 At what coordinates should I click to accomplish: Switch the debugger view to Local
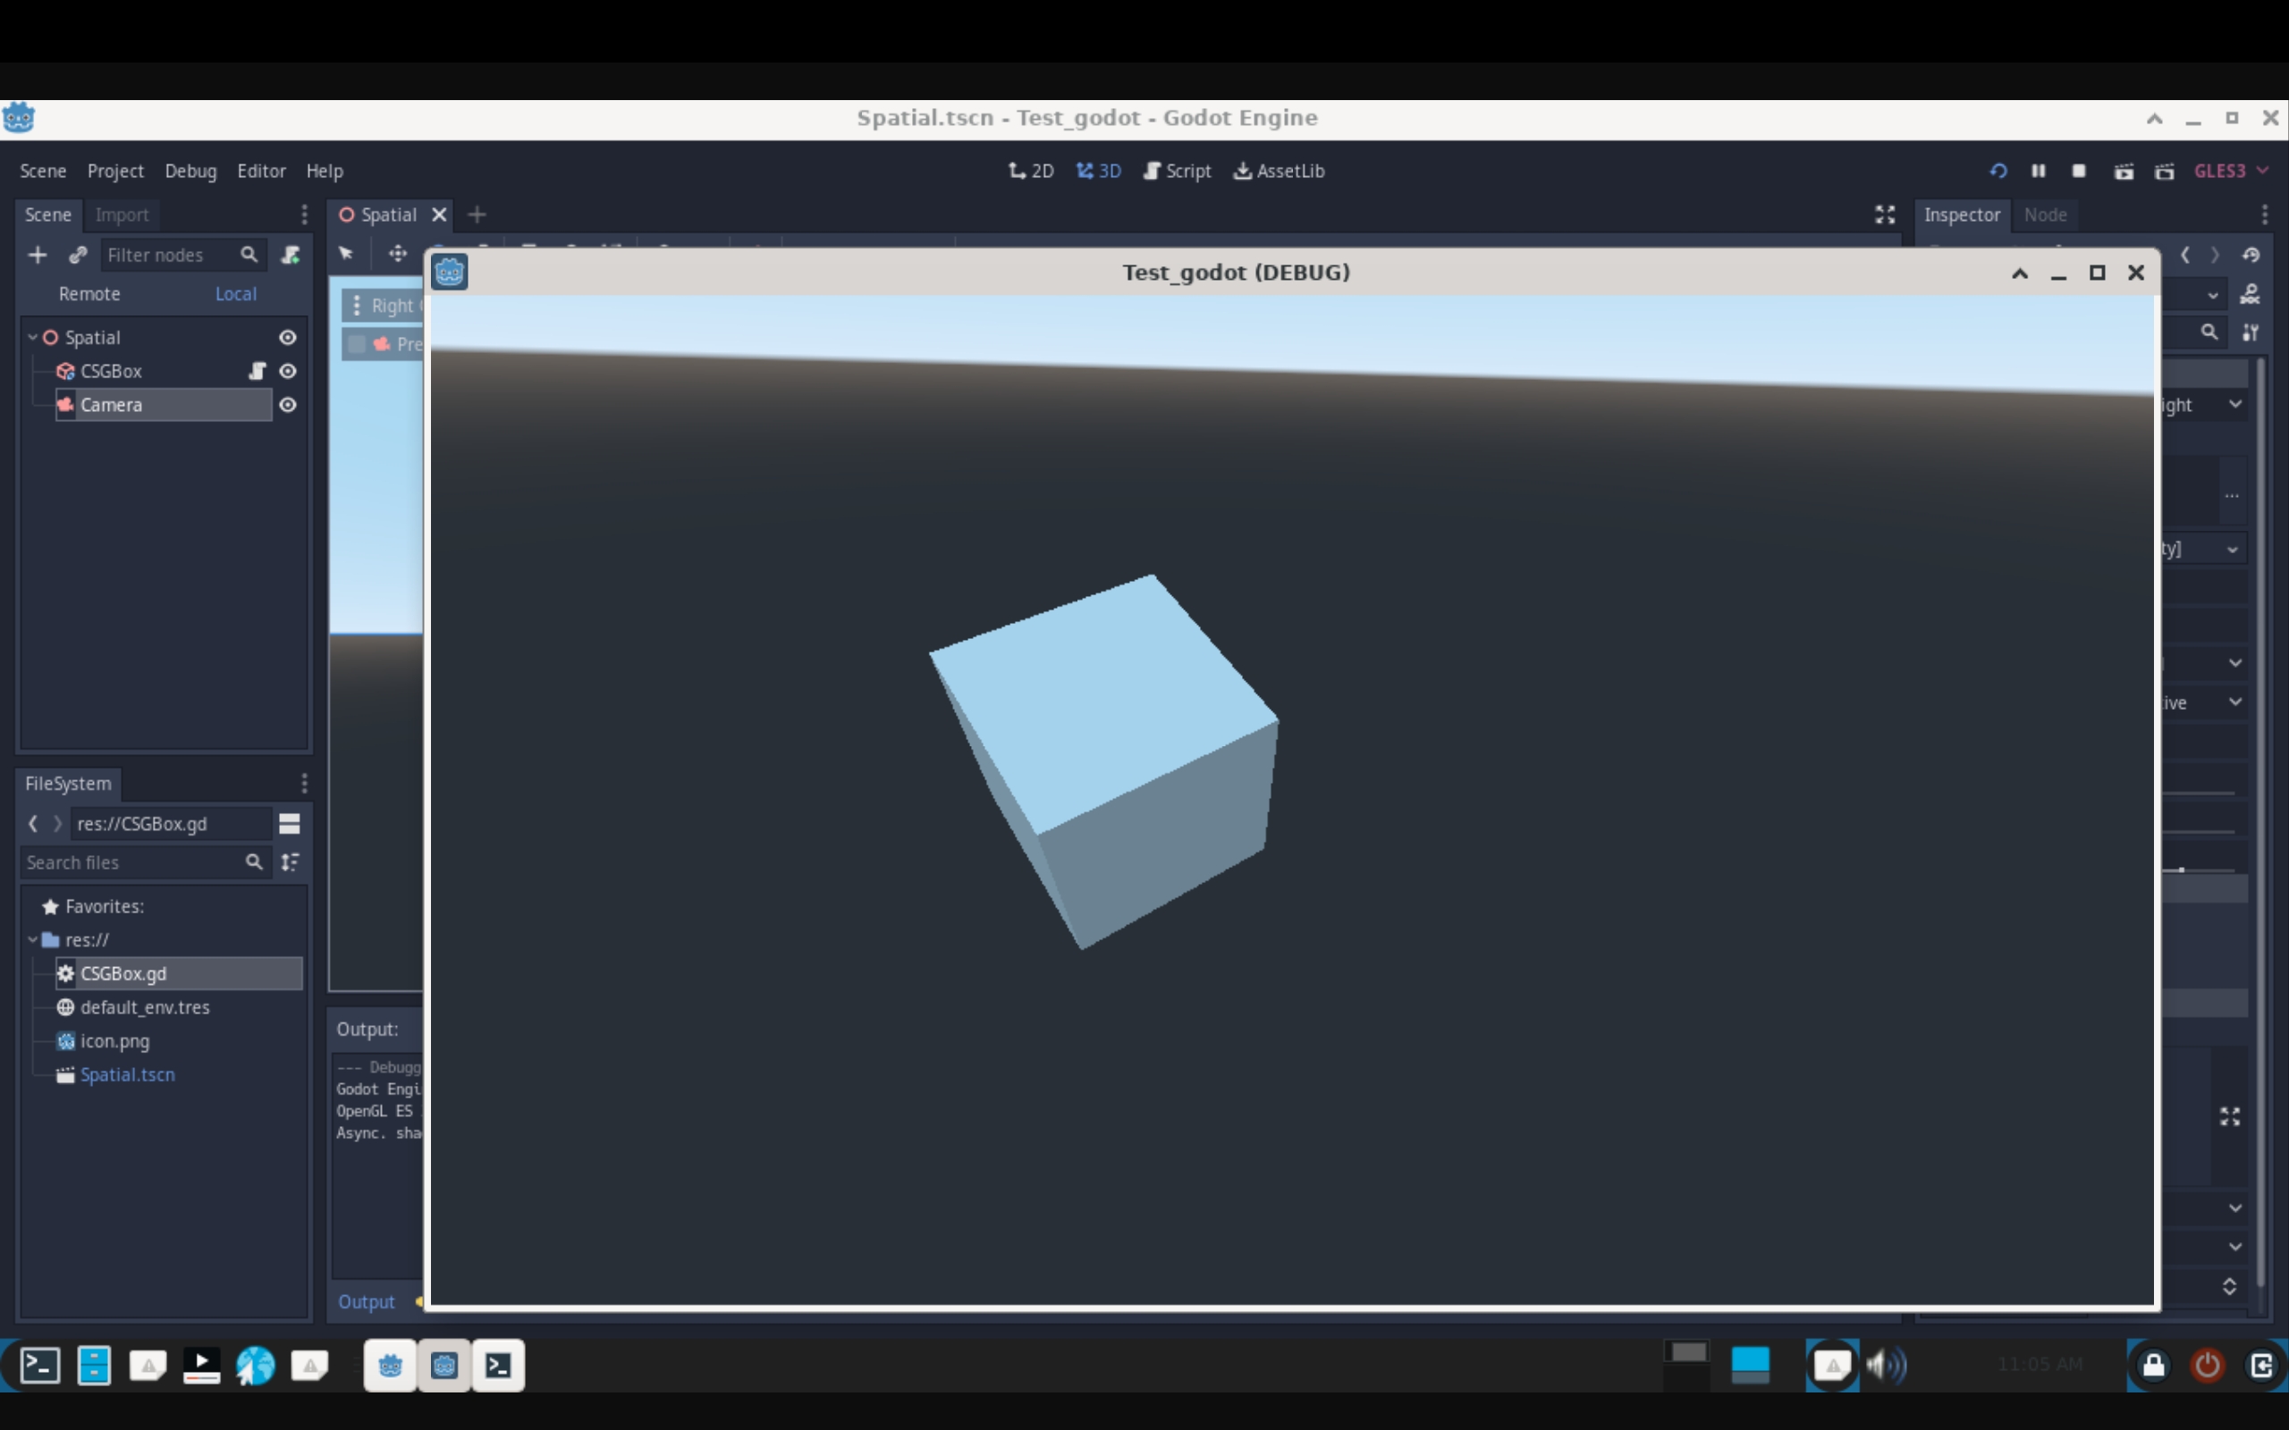[235, 294]
